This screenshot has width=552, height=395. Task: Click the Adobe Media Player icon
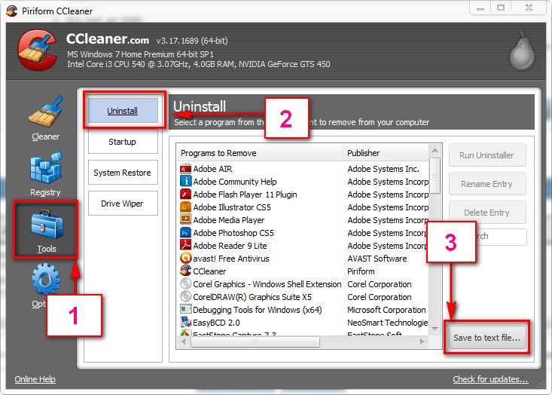point(185,220)
